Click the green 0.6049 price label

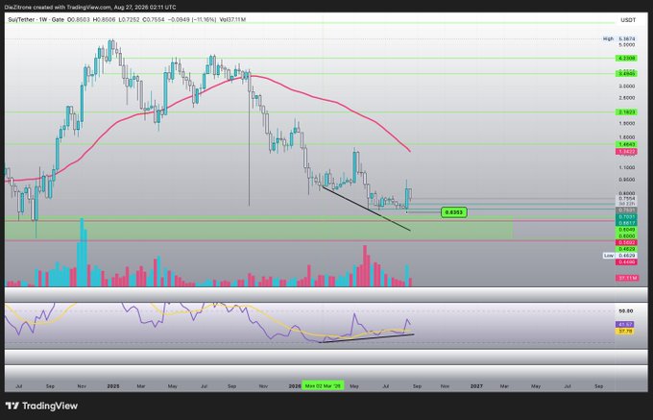pyautogui.click(x=626, y=230)
